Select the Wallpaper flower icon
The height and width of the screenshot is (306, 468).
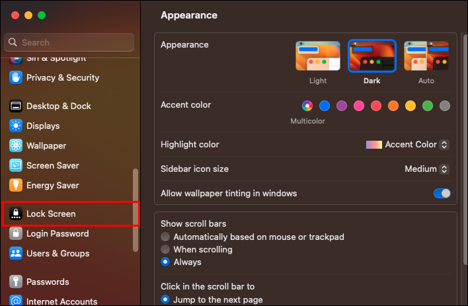pos(16,145)
